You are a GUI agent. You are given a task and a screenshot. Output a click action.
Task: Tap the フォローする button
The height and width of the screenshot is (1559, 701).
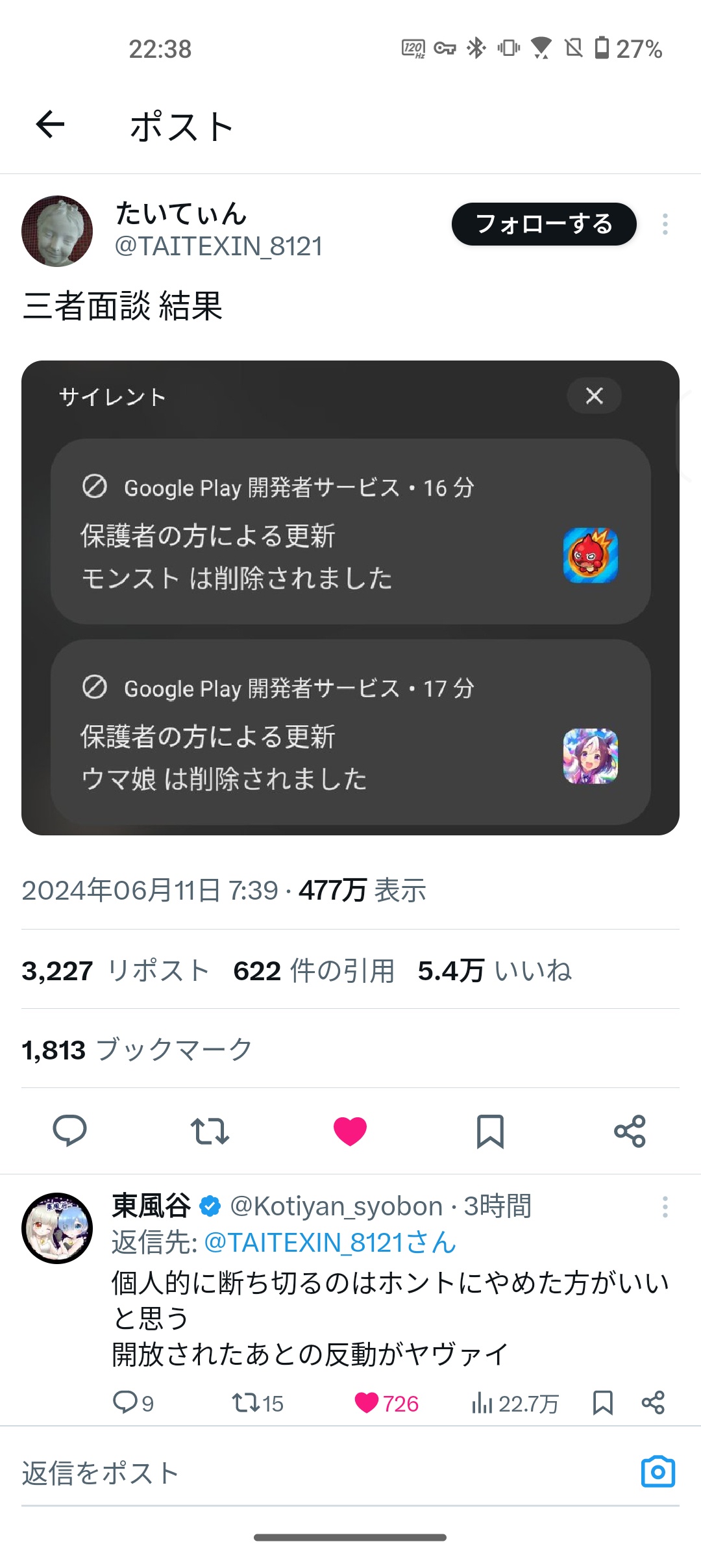coord(544,224)
